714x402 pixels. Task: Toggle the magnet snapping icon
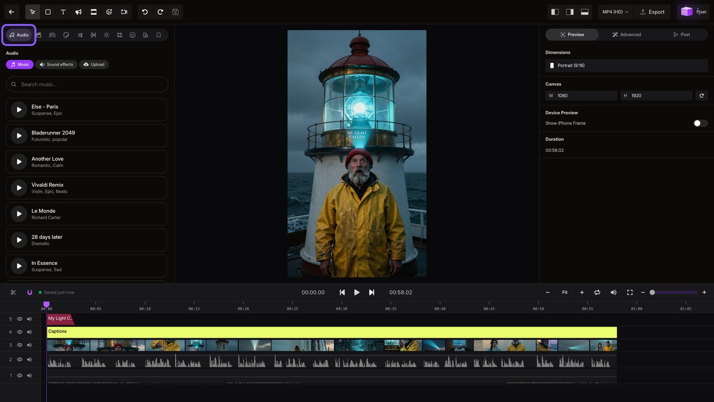pyautogui.click(x=29, y=293)
